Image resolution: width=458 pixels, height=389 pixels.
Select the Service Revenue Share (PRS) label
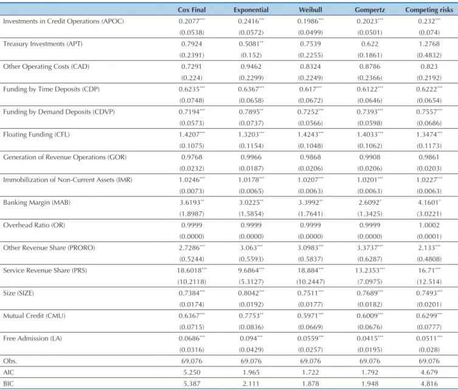tap(45, 270)
